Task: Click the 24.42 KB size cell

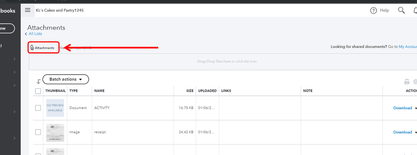Action: coord(186,132)
